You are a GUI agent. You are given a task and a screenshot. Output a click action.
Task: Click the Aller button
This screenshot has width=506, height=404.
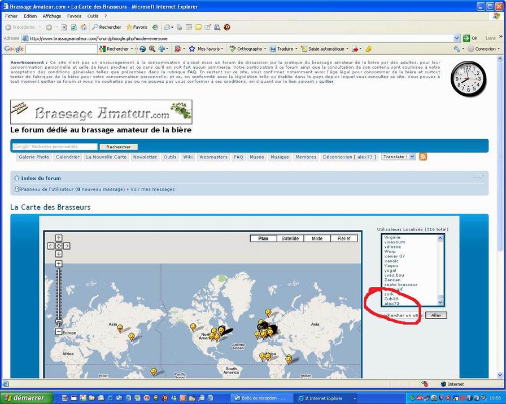[436, 315]
